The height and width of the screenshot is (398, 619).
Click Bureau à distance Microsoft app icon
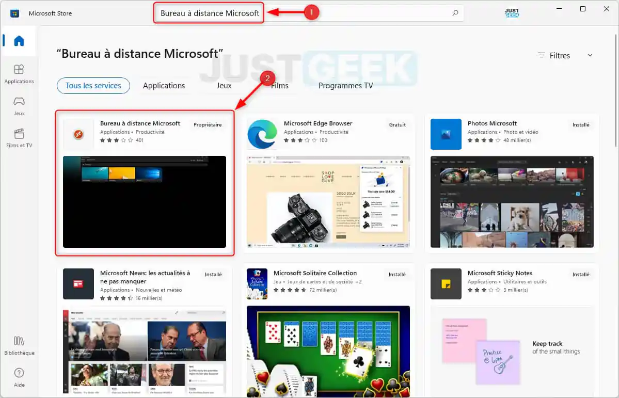[78, 134]
